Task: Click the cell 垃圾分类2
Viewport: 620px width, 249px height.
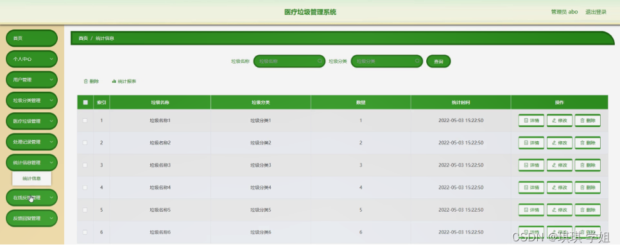Action: (261, 142)
